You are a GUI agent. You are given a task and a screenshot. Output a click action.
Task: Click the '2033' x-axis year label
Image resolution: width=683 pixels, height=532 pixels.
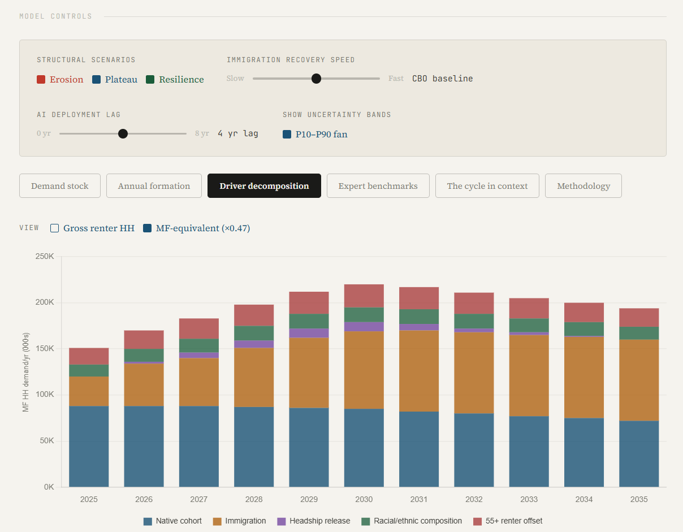[x=529, y=500]
